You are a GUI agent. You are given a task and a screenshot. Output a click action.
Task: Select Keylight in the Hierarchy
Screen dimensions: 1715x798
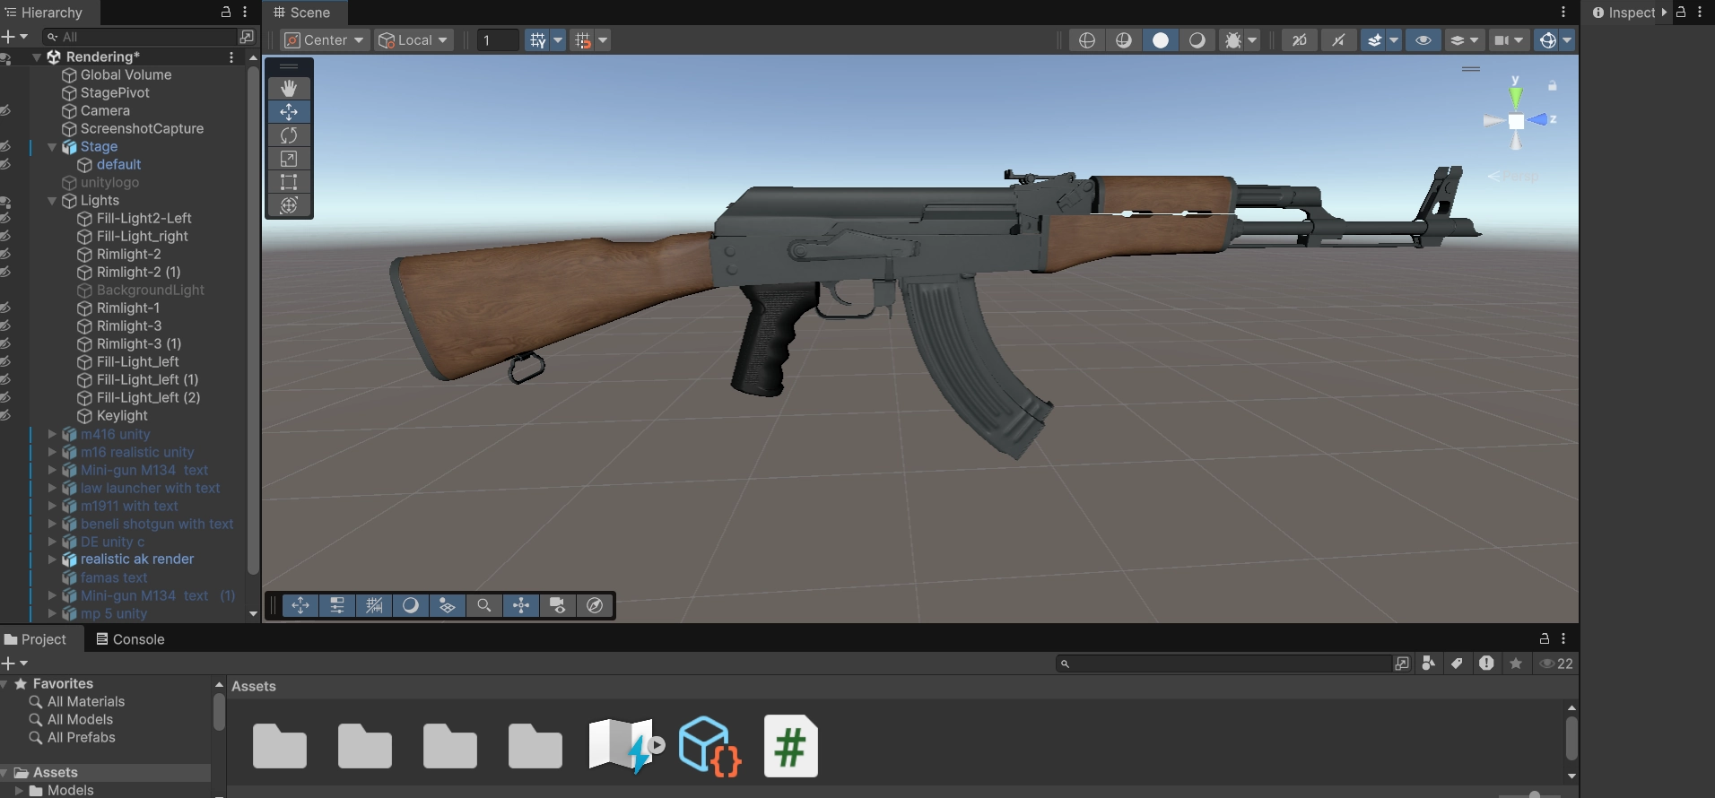click(x=122, y=416)
